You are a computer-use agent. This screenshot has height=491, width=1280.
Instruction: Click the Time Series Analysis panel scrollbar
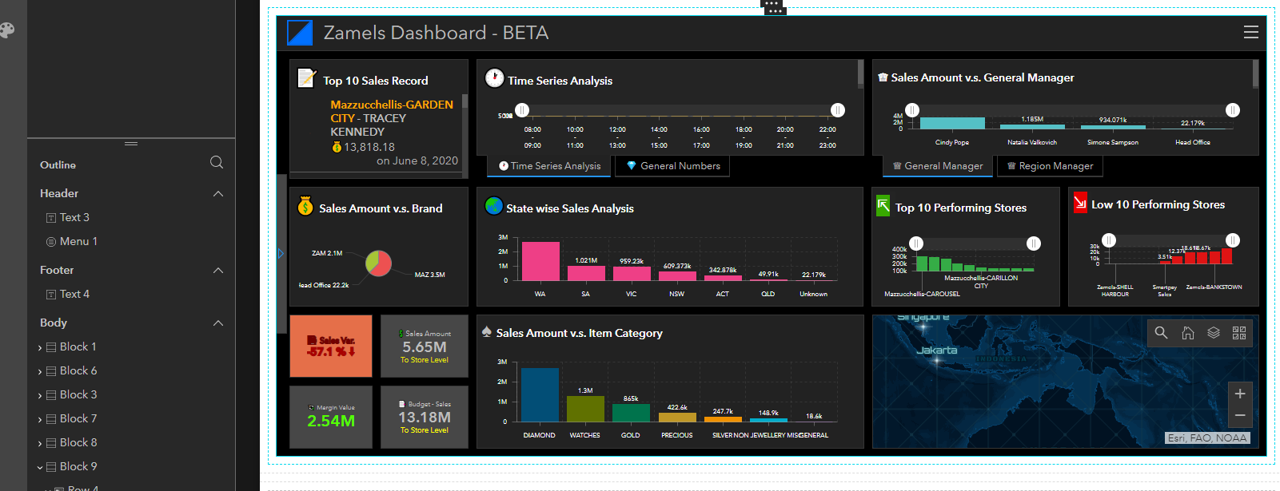[860, 73]
